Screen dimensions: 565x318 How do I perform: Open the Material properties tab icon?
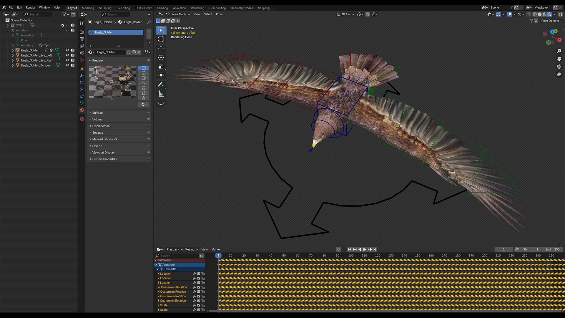click(82, 110)
